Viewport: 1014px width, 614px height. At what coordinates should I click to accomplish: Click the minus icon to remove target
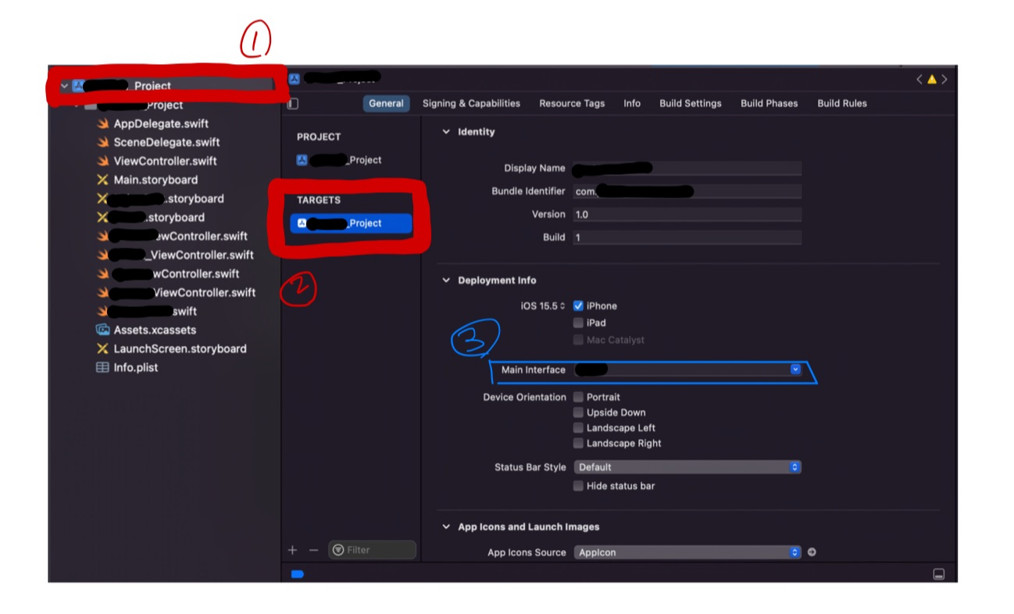pyautogui.click(x=313, y=550)
